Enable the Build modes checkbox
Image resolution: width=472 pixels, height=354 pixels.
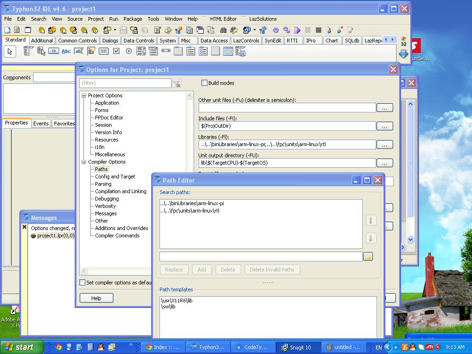(204, 83)
